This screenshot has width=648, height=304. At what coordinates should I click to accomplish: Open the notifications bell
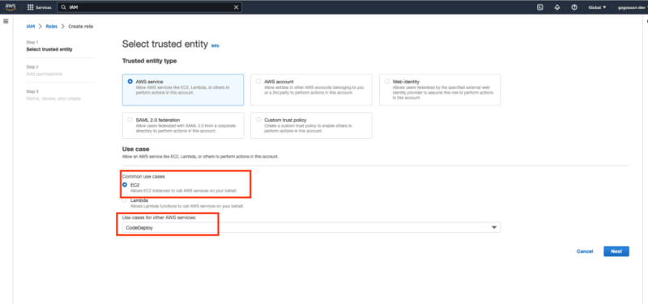(x=557, y=7)
